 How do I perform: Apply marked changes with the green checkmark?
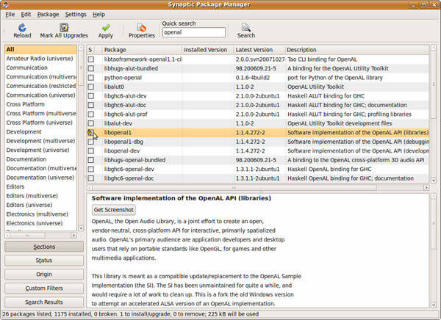106,28
